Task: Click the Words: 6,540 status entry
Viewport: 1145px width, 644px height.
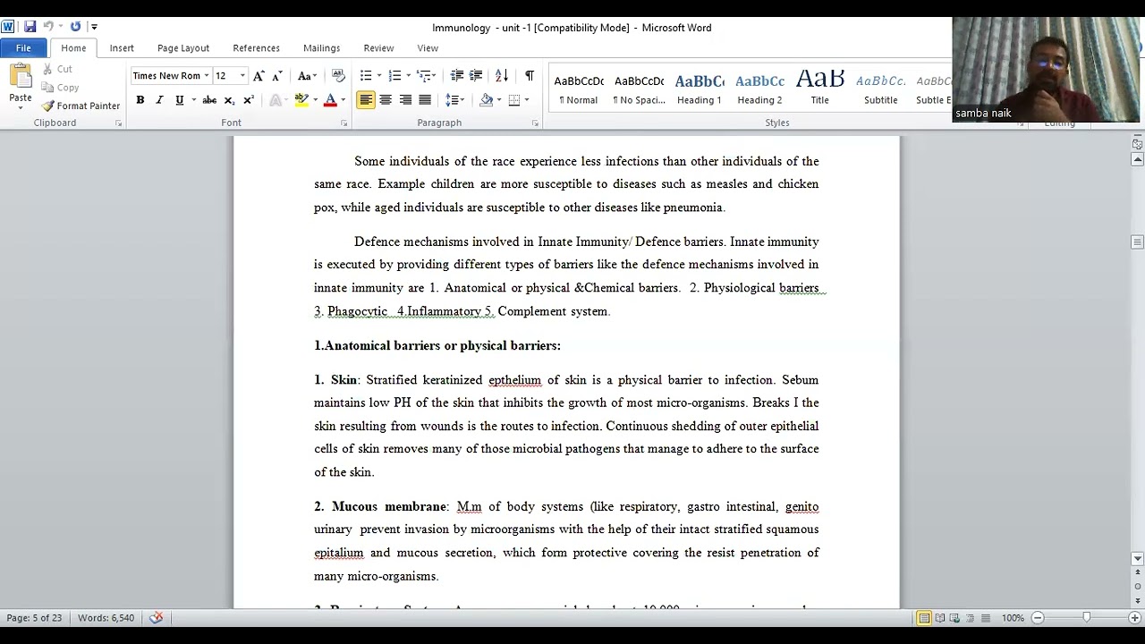Action: [106, 618]
